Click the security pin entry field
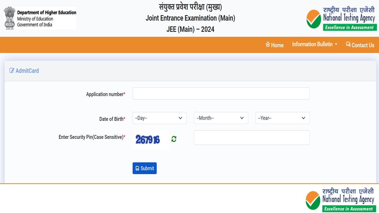The width and height of the screenshot is (379, 213). pyautogui.click(x=251, y=137)
